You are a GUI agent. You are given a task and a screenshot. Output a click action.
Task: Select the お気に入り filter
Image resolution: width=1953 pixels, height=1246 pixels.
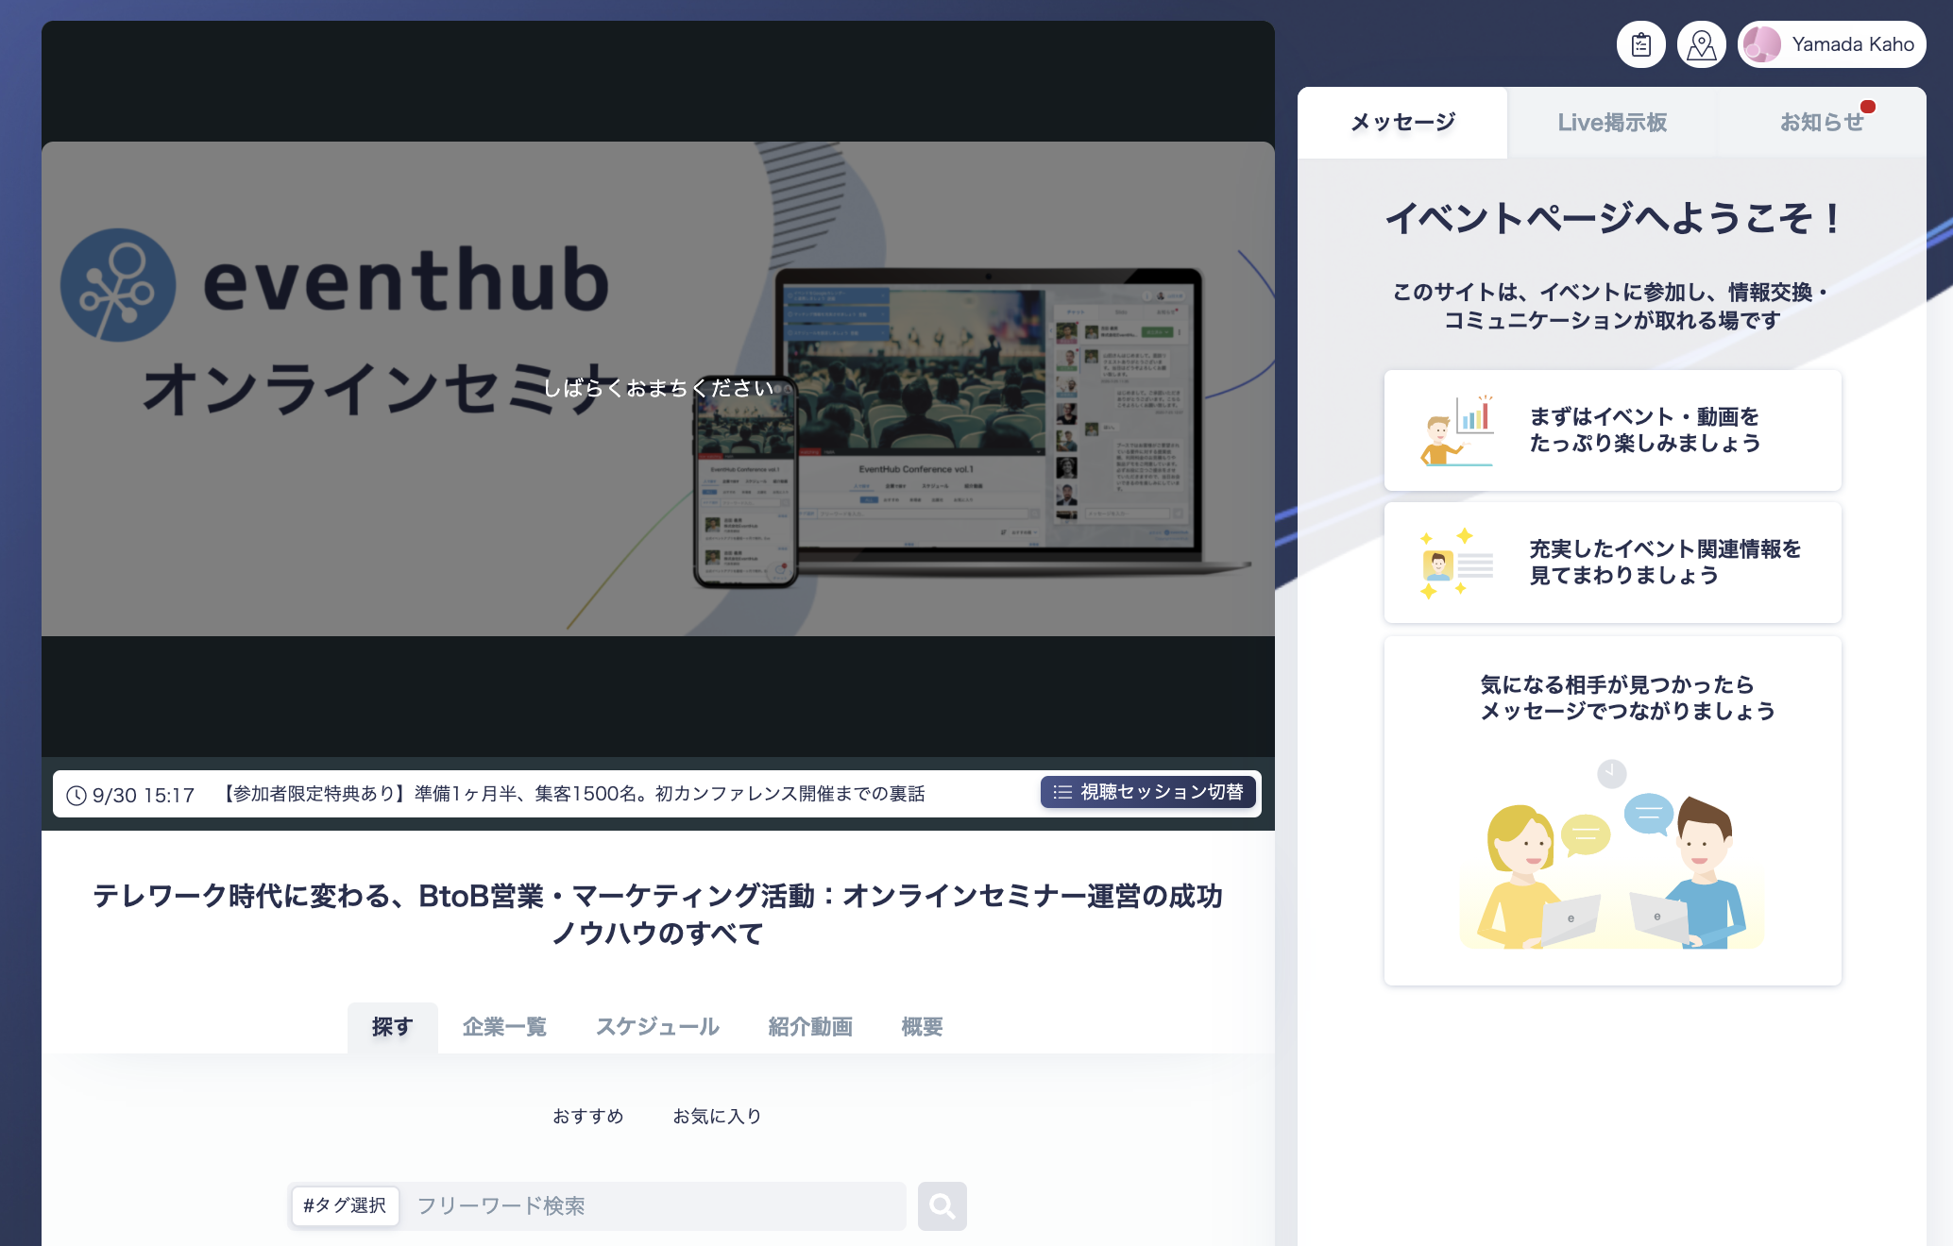(717, 1116)
